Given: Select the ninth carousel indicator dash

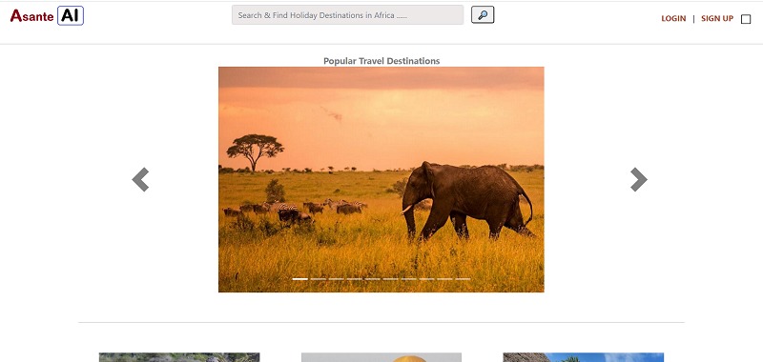Looking at the screenshot, I should [x=444, y=279].
